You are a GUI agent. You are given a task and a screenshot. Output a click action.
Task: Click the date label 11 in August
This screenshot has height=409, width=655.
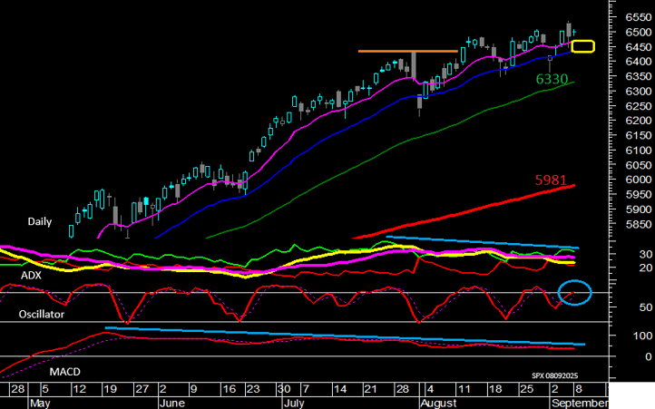tap(464, 389)
